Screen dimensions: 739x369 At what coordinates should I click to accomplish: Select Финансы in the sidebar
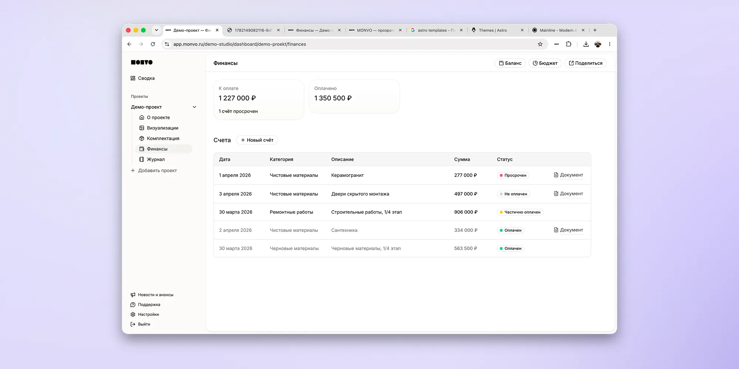(164, 149)
